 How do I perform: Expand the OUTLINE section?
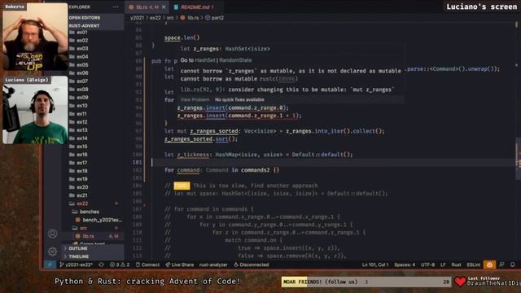78,248
